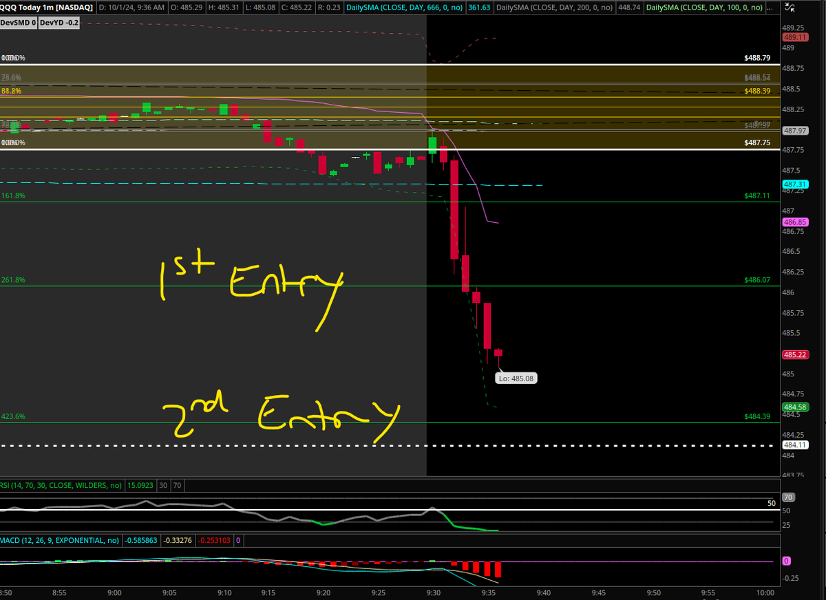
Task: Click the yellow $488.39 Fibonacci label
Action: [756, 91]
